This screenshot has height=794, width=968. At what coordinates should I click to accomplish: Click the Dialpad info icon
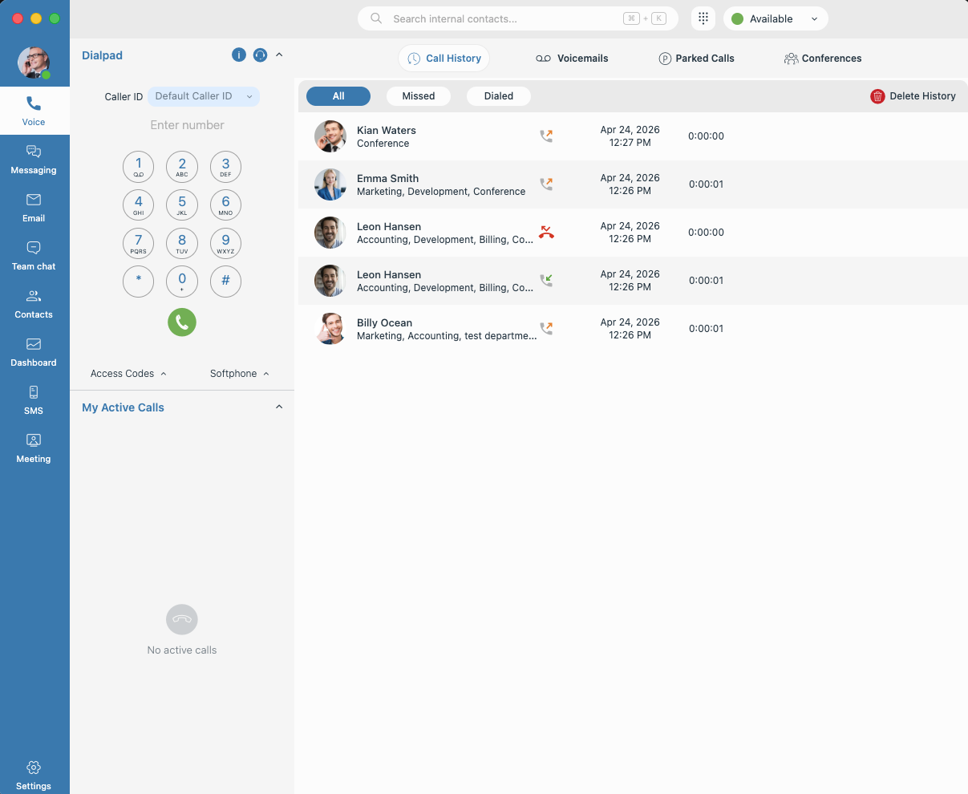click(x=238, y=55)
